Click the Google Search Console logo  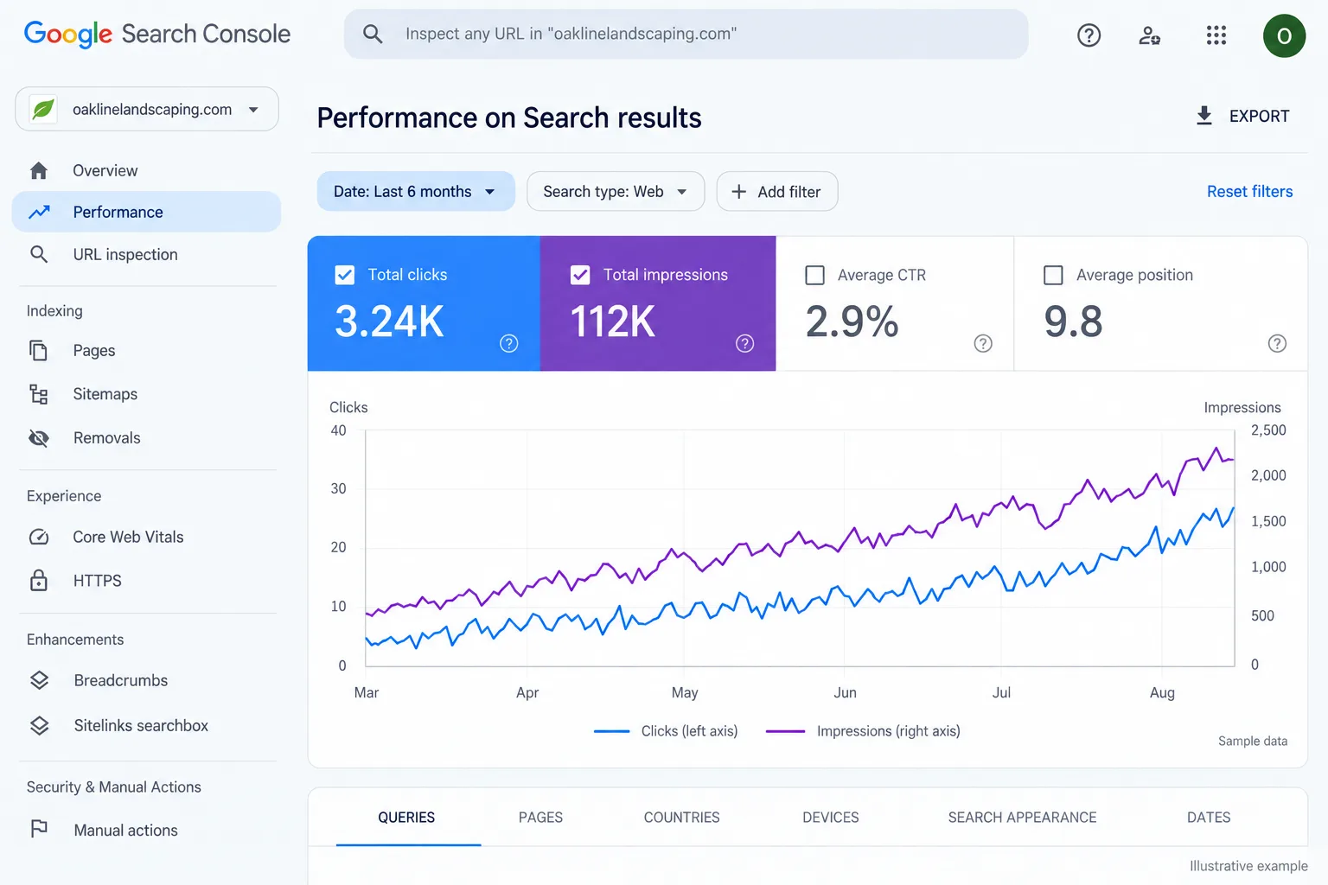click(x=157, y=34)
